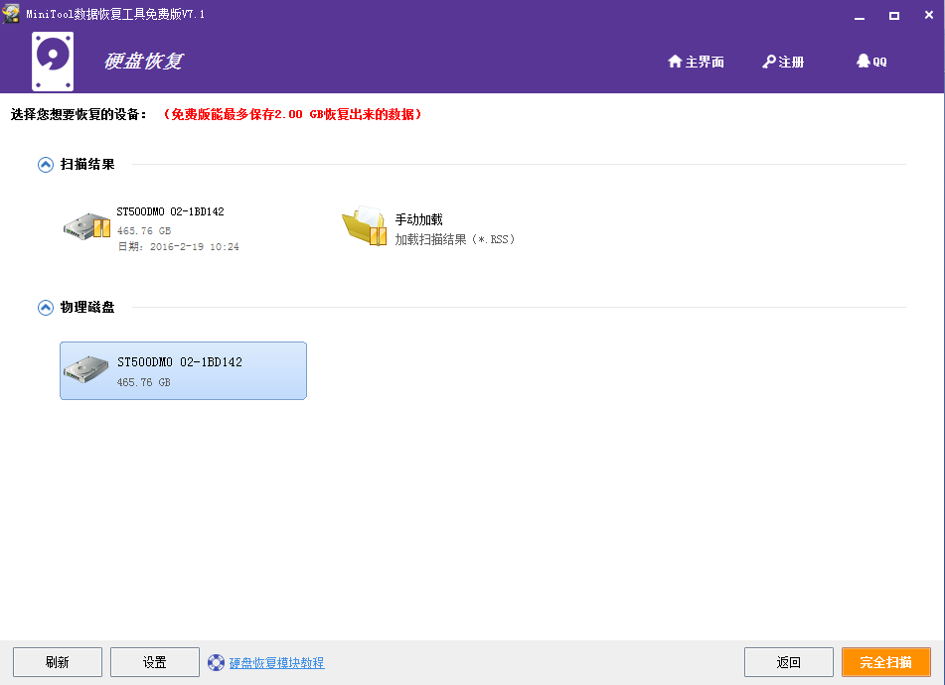Viewport: 945px width, 685px height.
Task: Click 加载扫描结果 (*.RSS) description
Action: click(455, 239)
